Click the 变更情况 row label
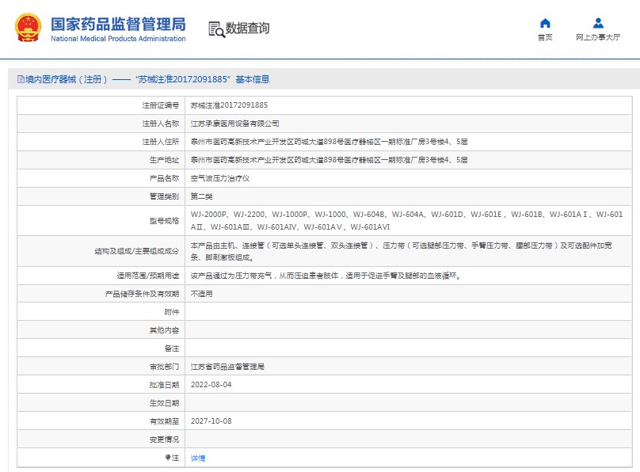Image resolution: width=640 pixels, height=472 pixels. pos(164,440)
